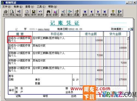The height and width of the screenshot is (101, 137).
Task: Open the 工具(T) menu
Action: click(x=41, y=7)
